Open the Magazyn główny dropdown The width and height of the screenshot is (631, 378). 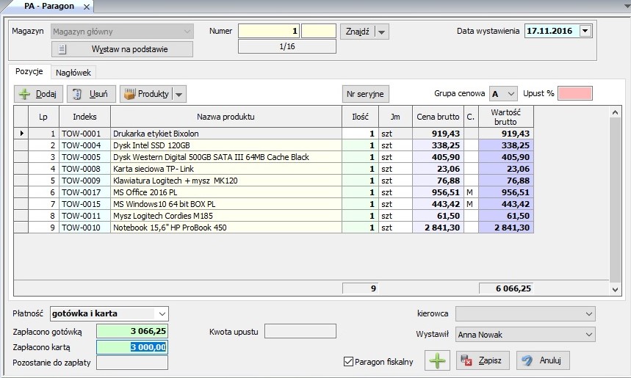pyautogui.click(x=187, y=32)
